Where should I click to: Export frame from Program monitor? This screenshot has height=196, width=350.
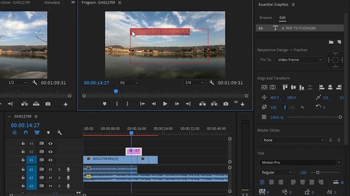pyautogui.click(x=226, y=104)
